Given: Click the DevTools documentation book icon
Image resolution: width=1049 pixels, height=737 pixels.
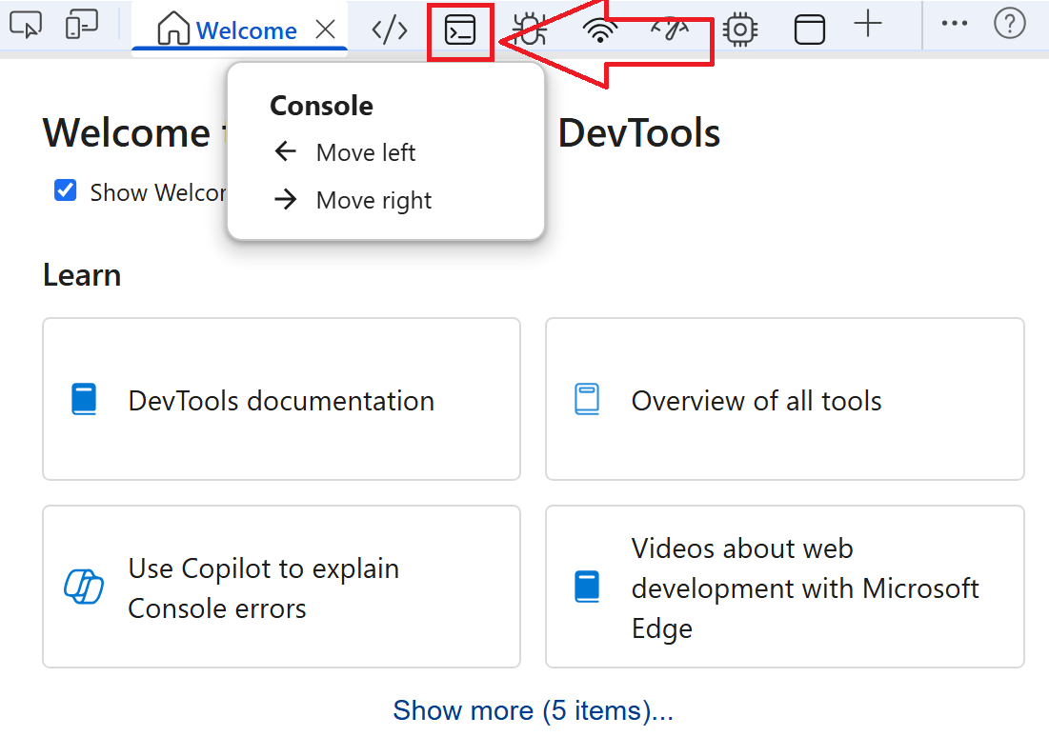Looking at the screenshot, I should tap(84, 399).
